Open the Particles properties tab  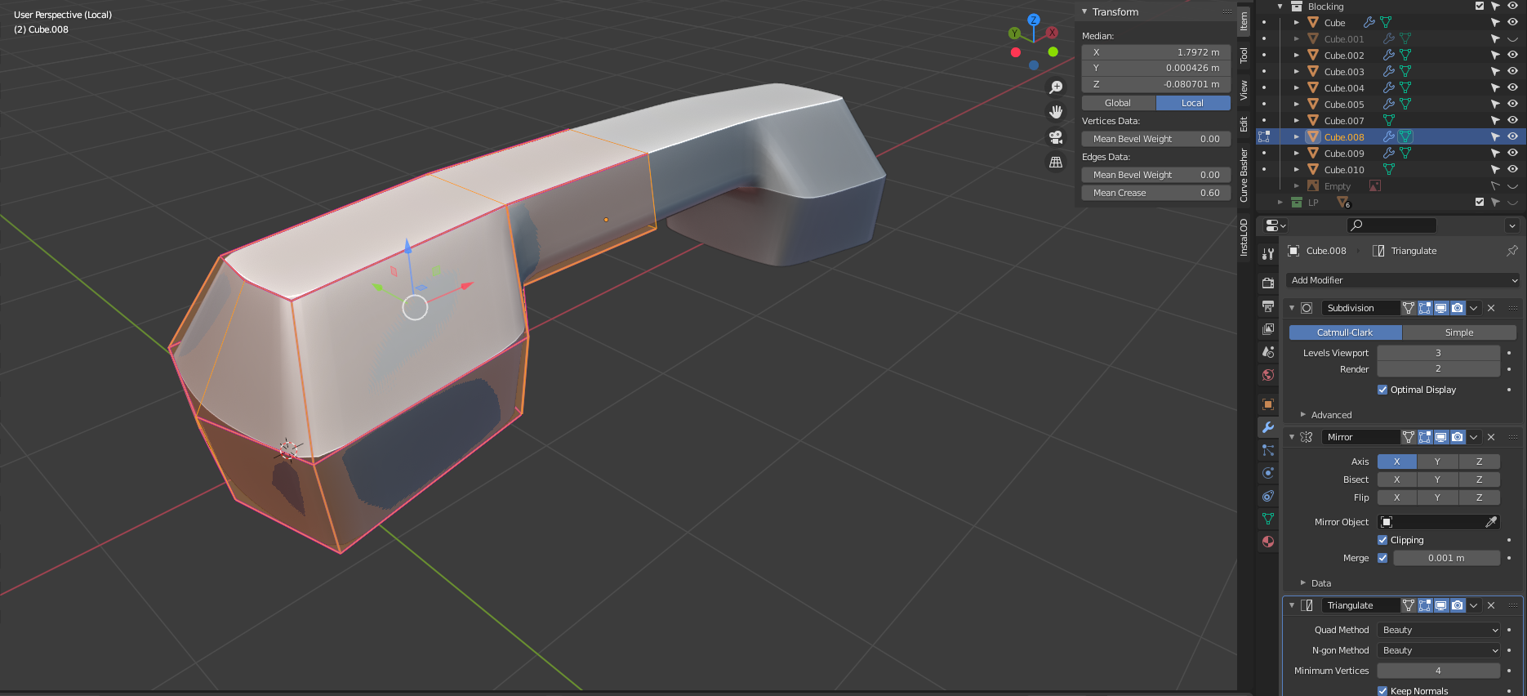coord(1268,450)
